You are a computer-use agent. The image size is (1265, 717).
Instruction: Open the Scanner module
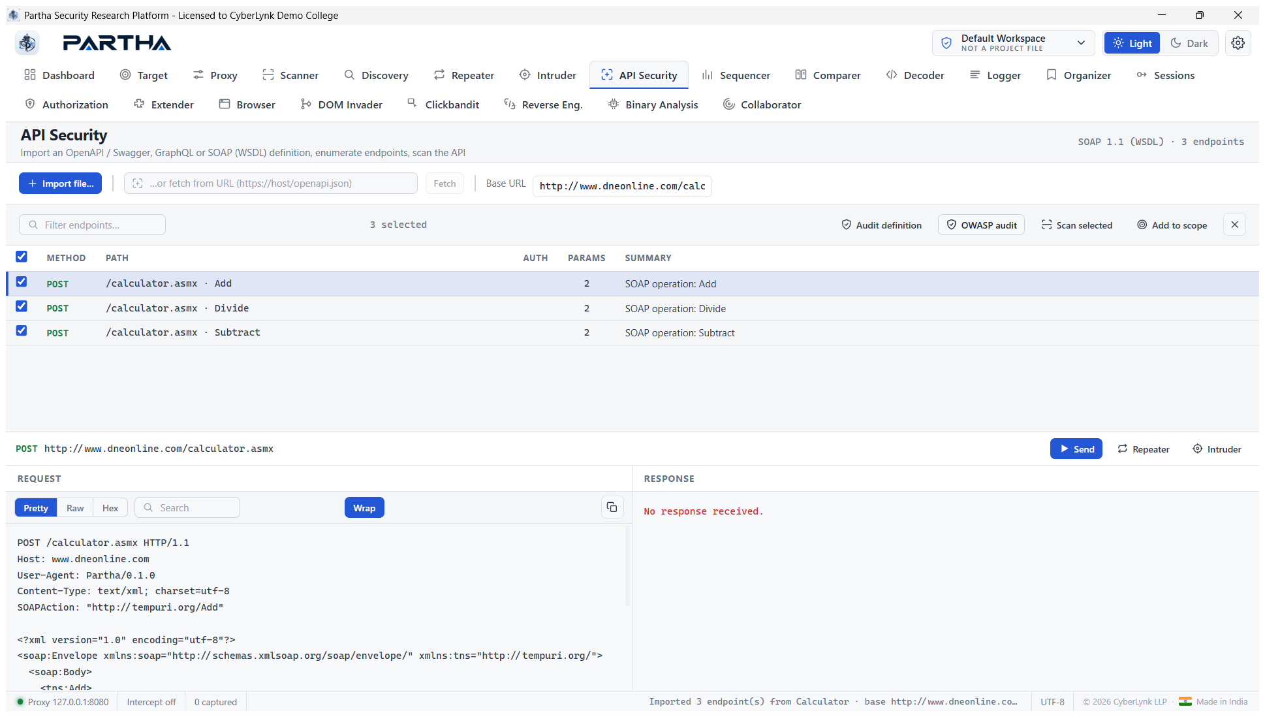[x=290, y=75]
